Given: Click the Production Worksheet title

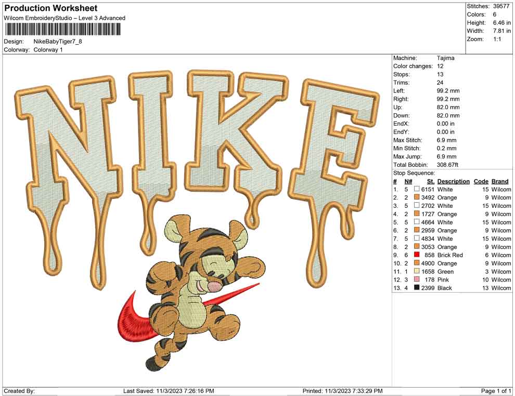Looking at the screenshot, I should point(51,8).
